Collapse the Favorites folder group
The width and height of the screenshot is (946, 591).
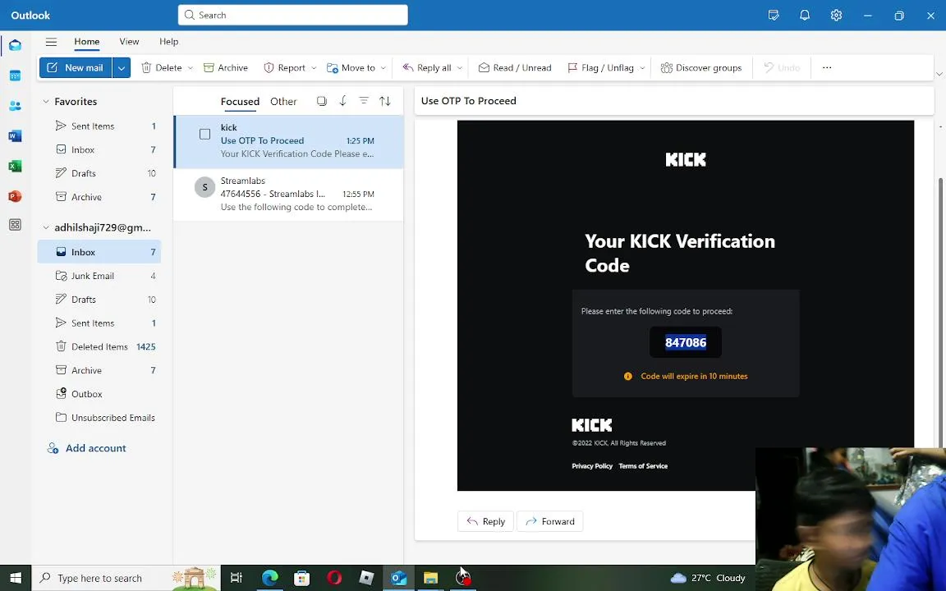(x=46, y=101)
